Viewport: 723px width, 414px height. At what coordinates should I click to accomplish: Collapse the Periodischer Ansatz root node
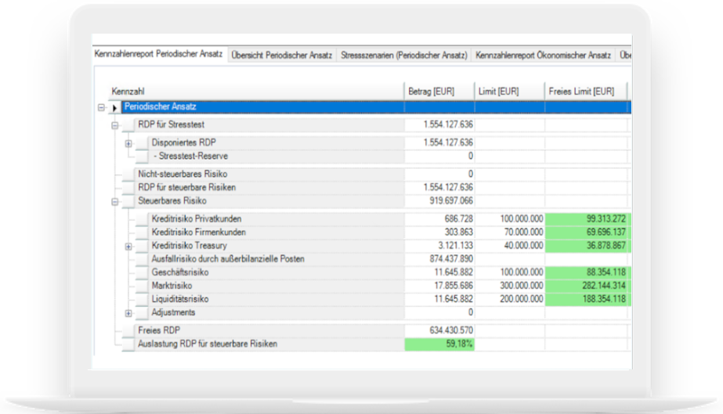[102, 107]
